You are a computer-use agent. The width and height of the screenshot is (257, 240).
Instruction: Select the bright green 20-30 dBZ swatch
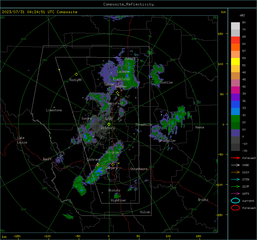(235, 119)
